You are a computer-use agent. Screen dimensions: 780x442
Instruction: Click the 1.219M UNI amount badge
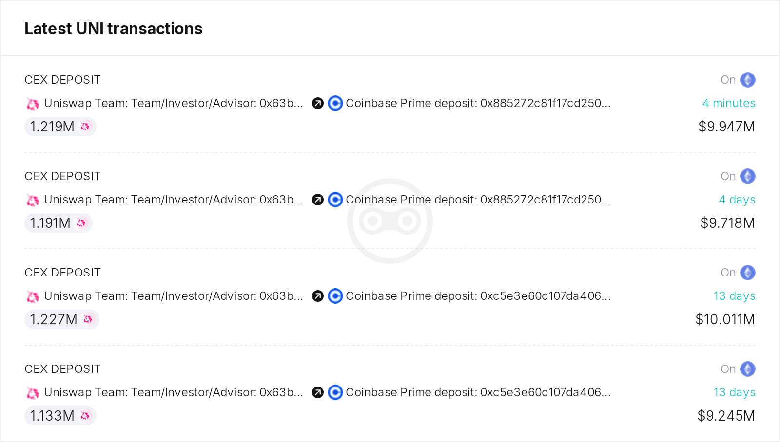[x=60, y=127]
